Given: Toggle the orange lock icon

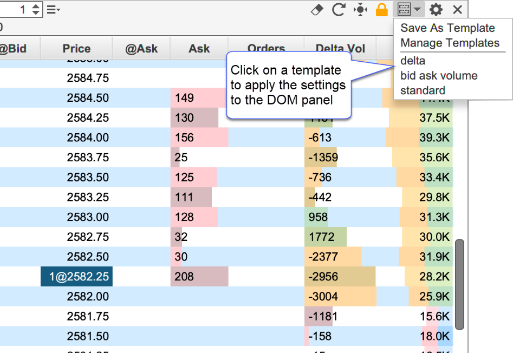Looking at the screenshot, I should click(382, 10).
